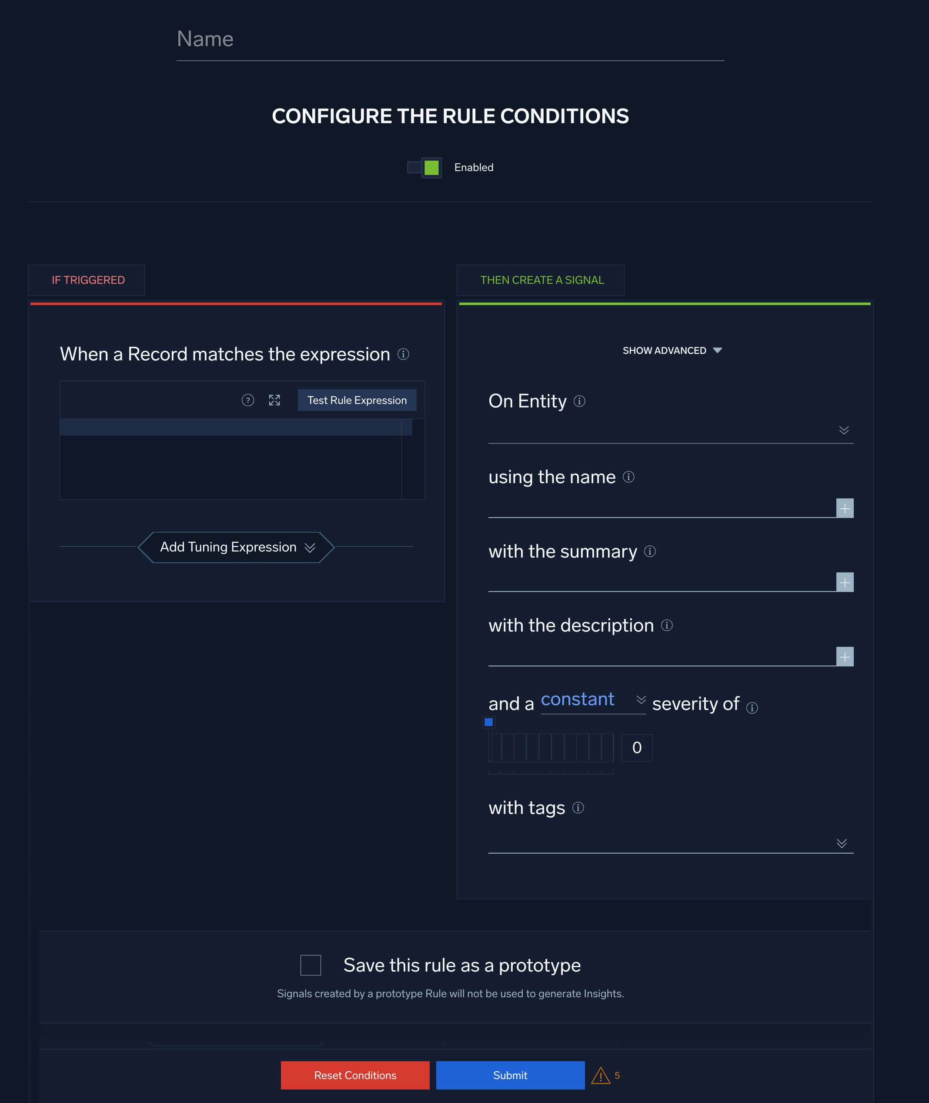Click the plus icon next to "with the description"
The width and height of the screenshot is (929, 1103).
click(845, 657)
